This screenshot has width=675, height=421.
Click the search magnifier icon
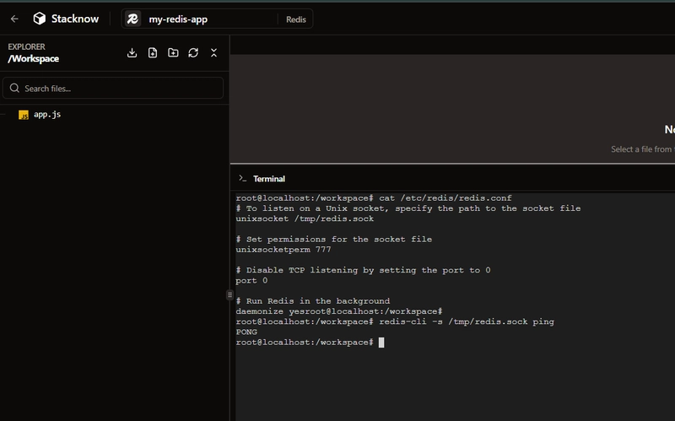(14, 88)
